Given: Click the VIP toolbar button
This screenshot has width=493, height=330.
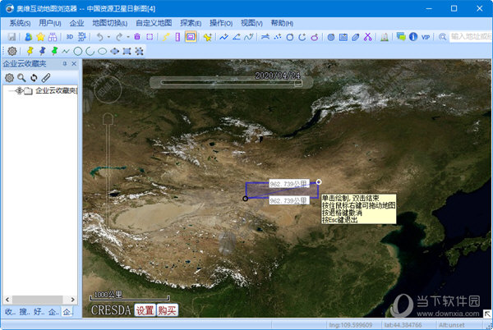Looking at the screenshot, I should tap(426, 37).
